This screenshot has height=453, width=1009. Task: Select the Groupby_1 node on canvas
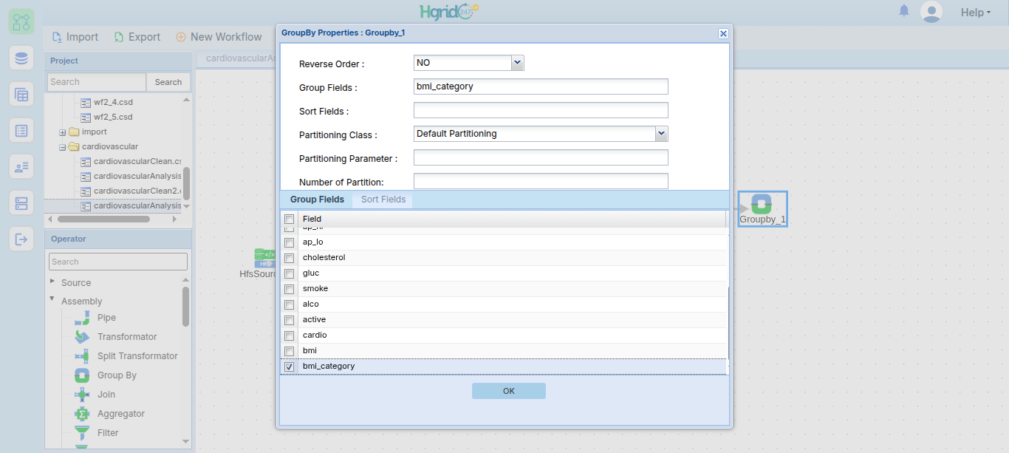pyautogui.click(x=762, y=208)
